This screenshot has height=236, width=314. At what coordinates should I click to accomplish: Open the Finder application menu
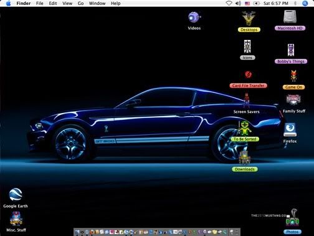(24, 3)
